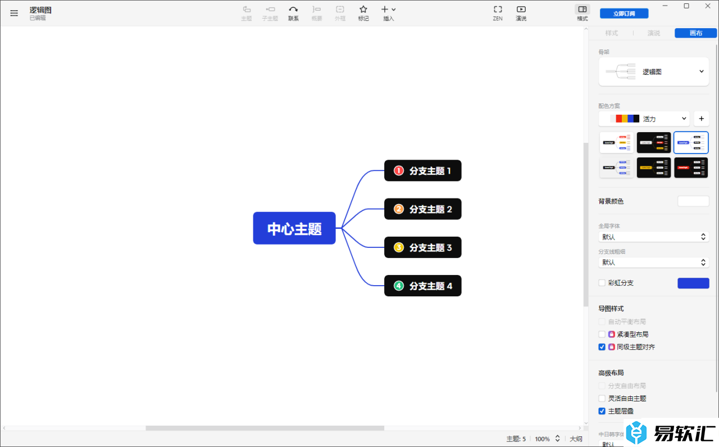The image size is (719, 447).
Task: Choose the dark theme with red center
Action: tap(691, 168)
